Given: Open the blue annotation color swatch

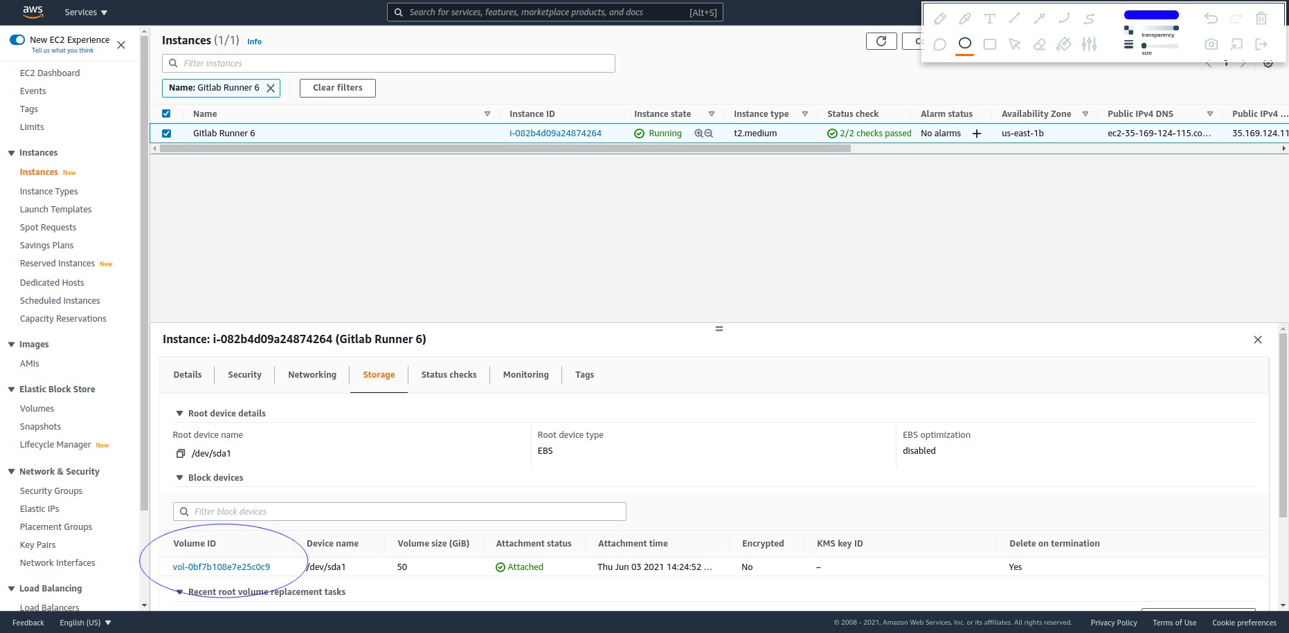Looking at the screenshot, I should (x=1151, y=15).
